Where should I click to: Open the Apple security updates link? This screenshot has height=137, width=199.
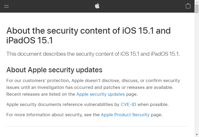pos(100,94)
